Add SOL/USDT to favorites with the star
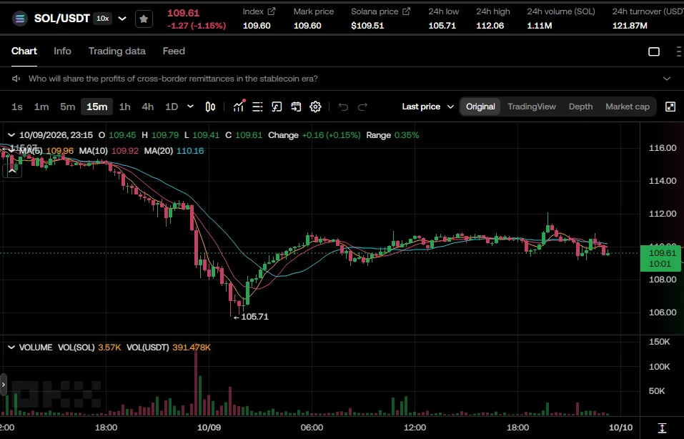This screenshot has width=684, height=439. pyautogui.click(x=144, y=19)
